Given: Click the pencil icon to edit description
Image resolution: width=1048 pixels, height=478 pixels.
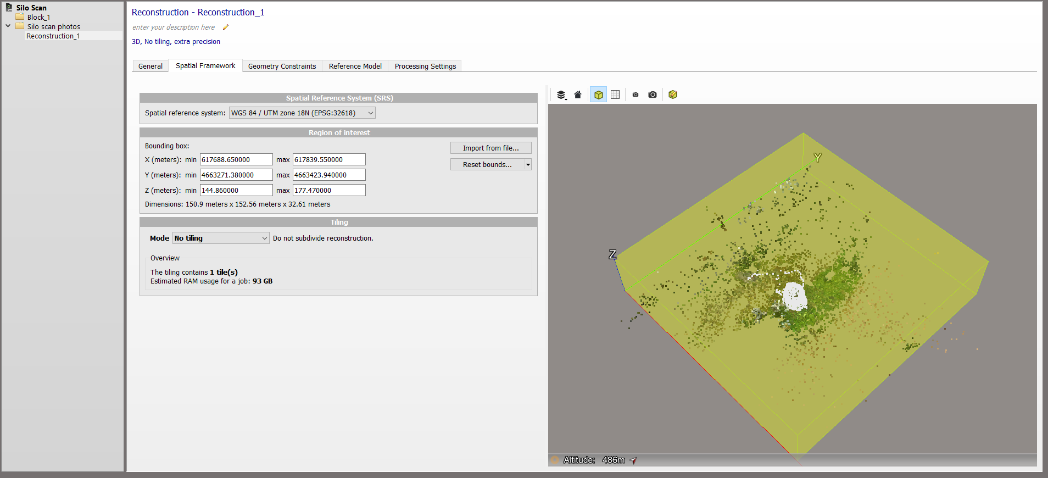Looking at the screenshot, I should pos(225,27).
